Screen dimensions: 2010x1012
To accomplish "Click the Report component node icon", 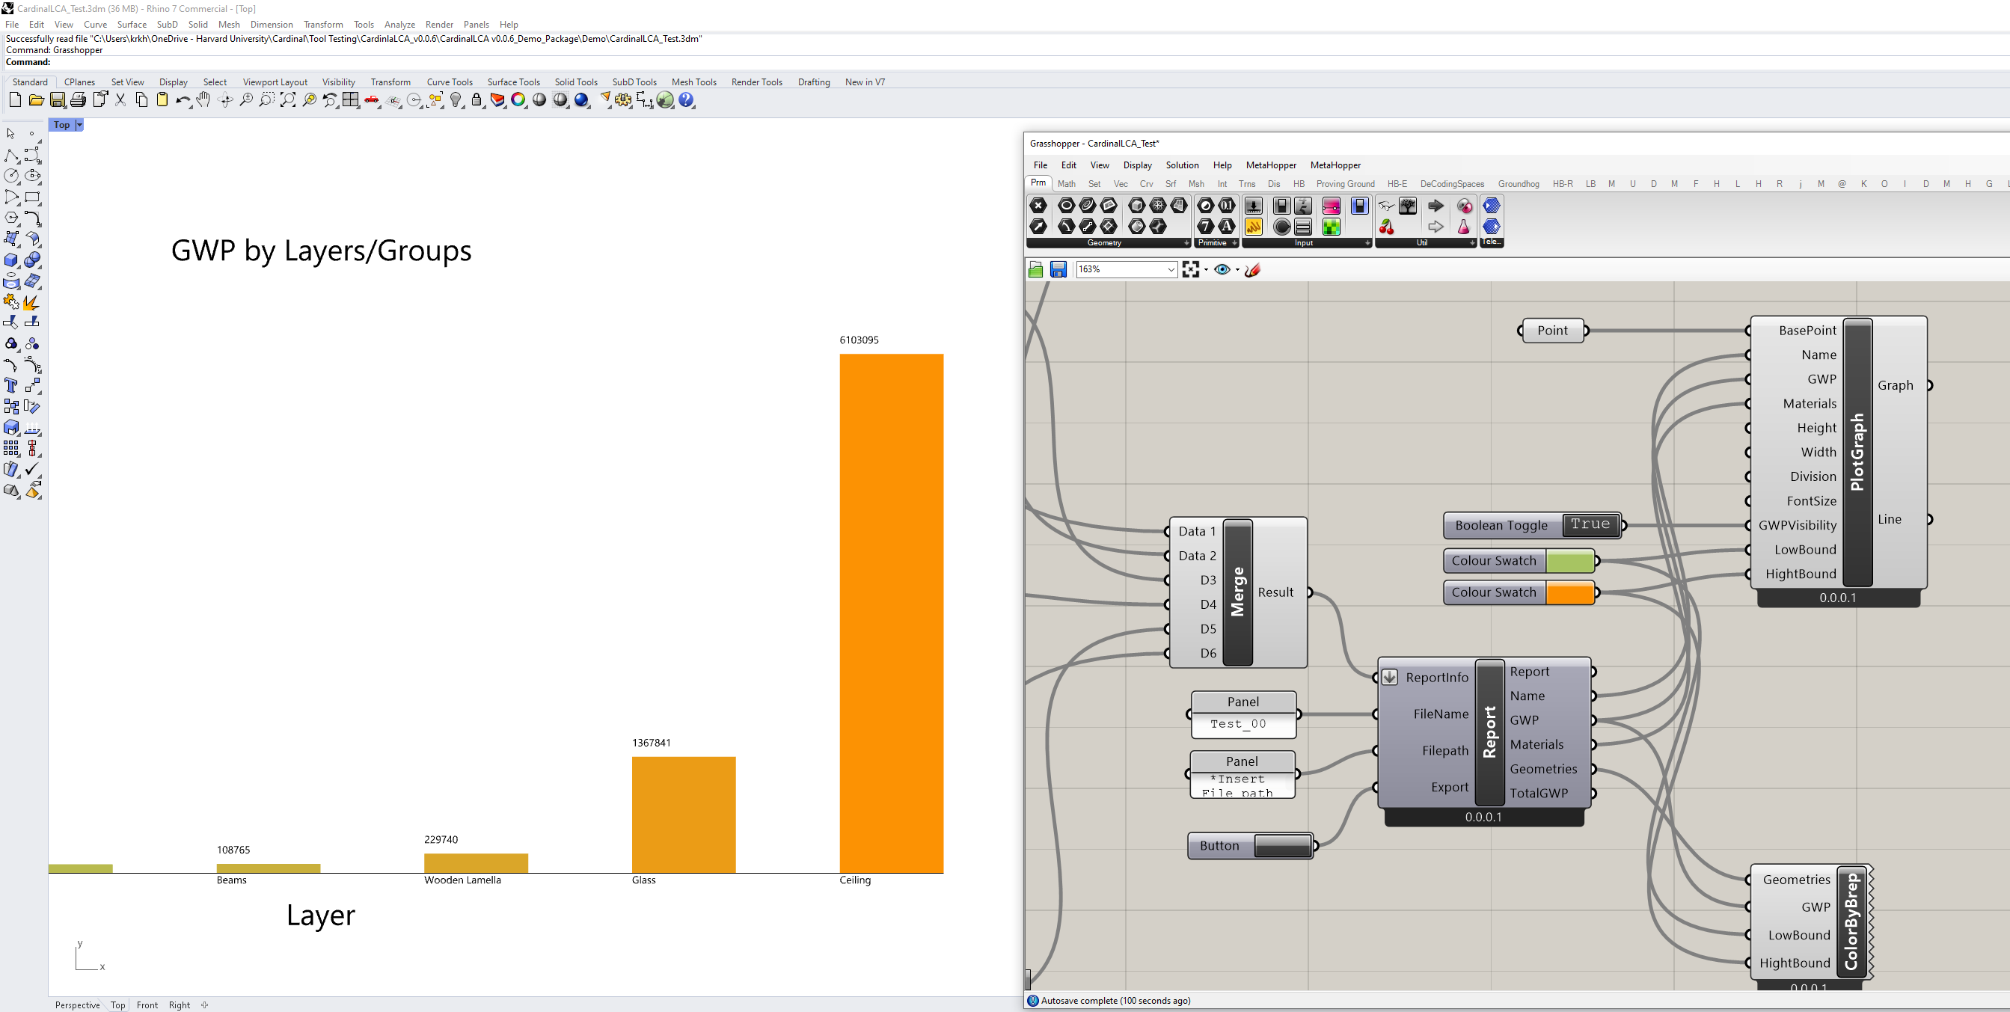I will 1391,672.
